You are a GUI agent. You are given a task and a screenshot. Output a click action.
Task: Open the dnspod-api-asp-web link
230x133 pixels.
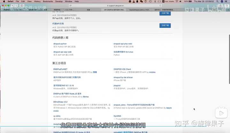click(x=63, y=52)
